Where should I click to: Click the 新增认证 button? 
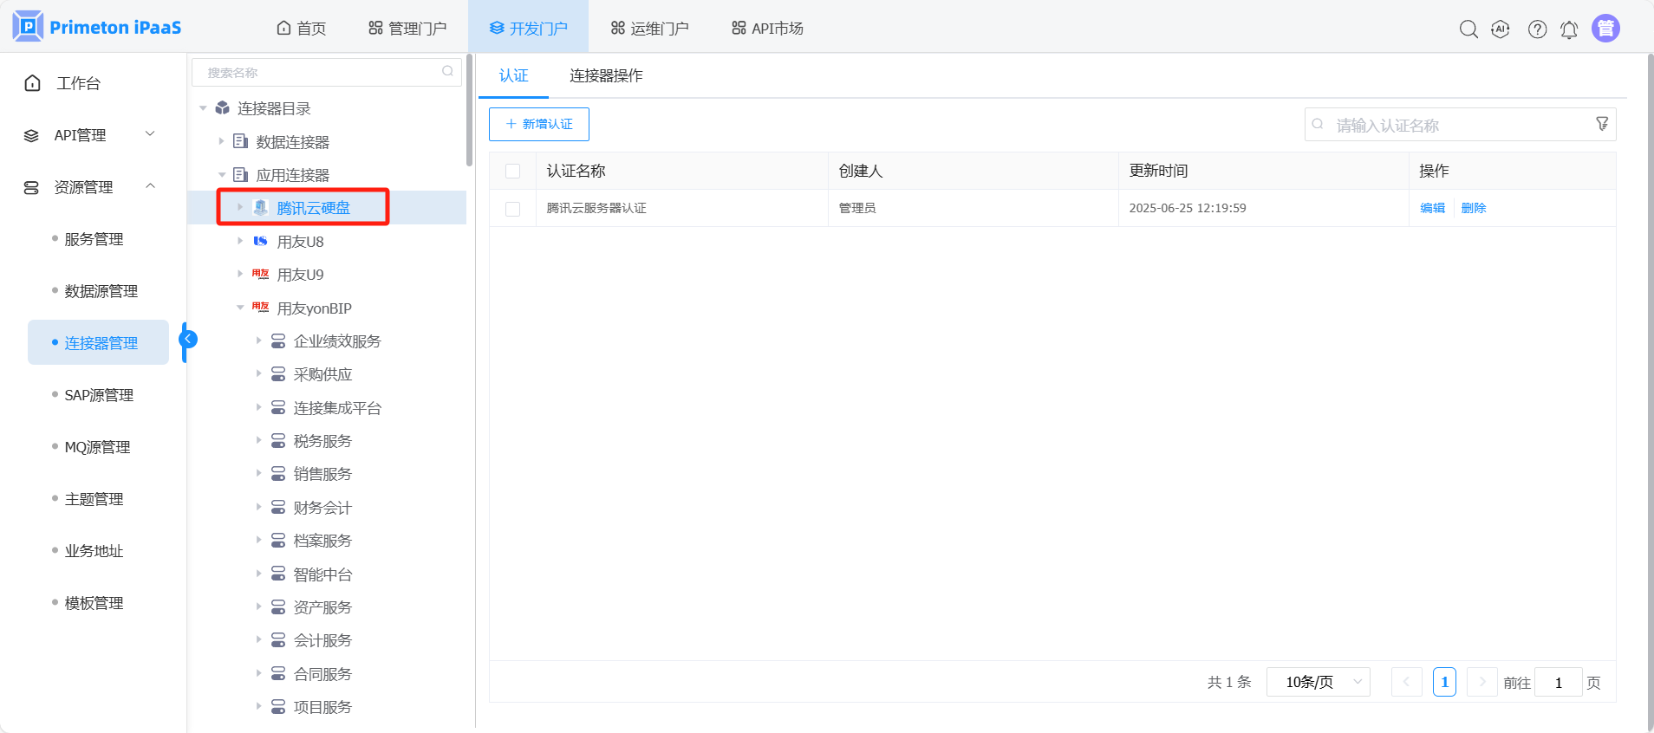click(539, 124)
